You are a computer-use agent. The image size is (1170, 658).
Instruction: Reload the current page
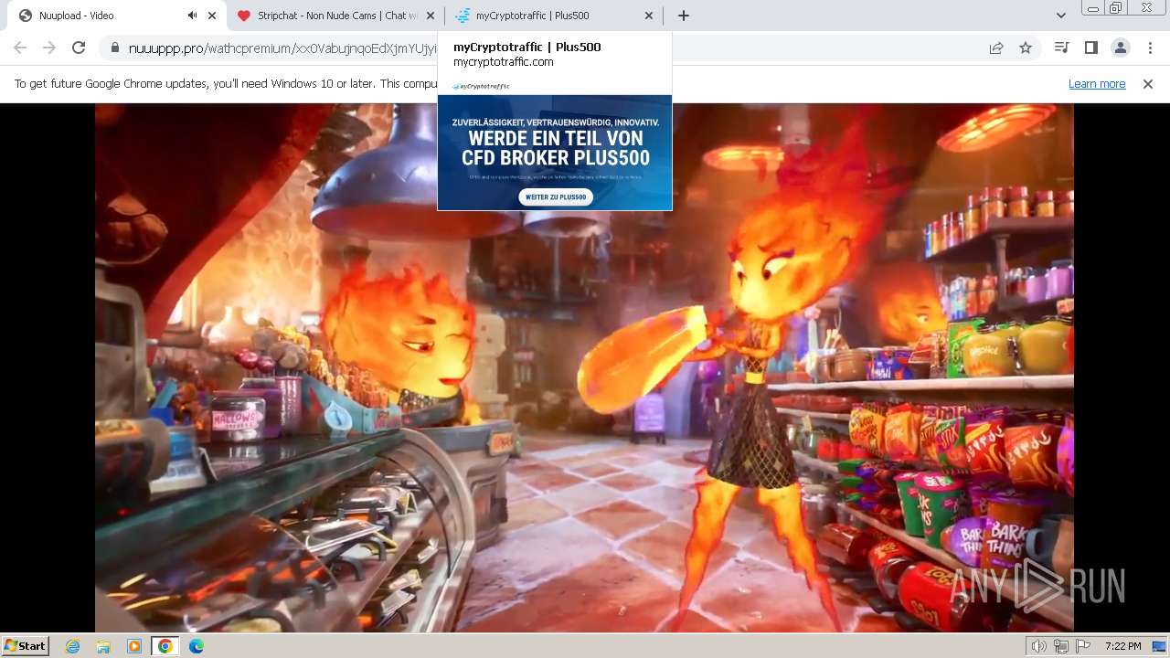click(79, 48)
